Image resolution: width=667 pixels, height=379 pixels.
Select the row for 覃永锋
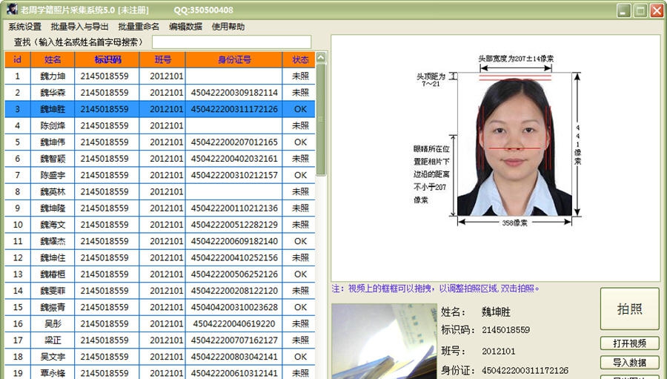coord(160,373)
